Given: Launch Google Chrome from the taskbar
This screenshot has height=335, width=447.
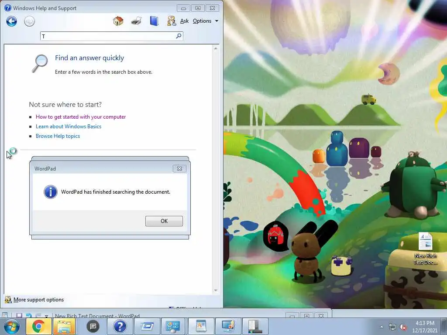Looking at the screenshot, I should pyautogui.click(x=38, y=326).
